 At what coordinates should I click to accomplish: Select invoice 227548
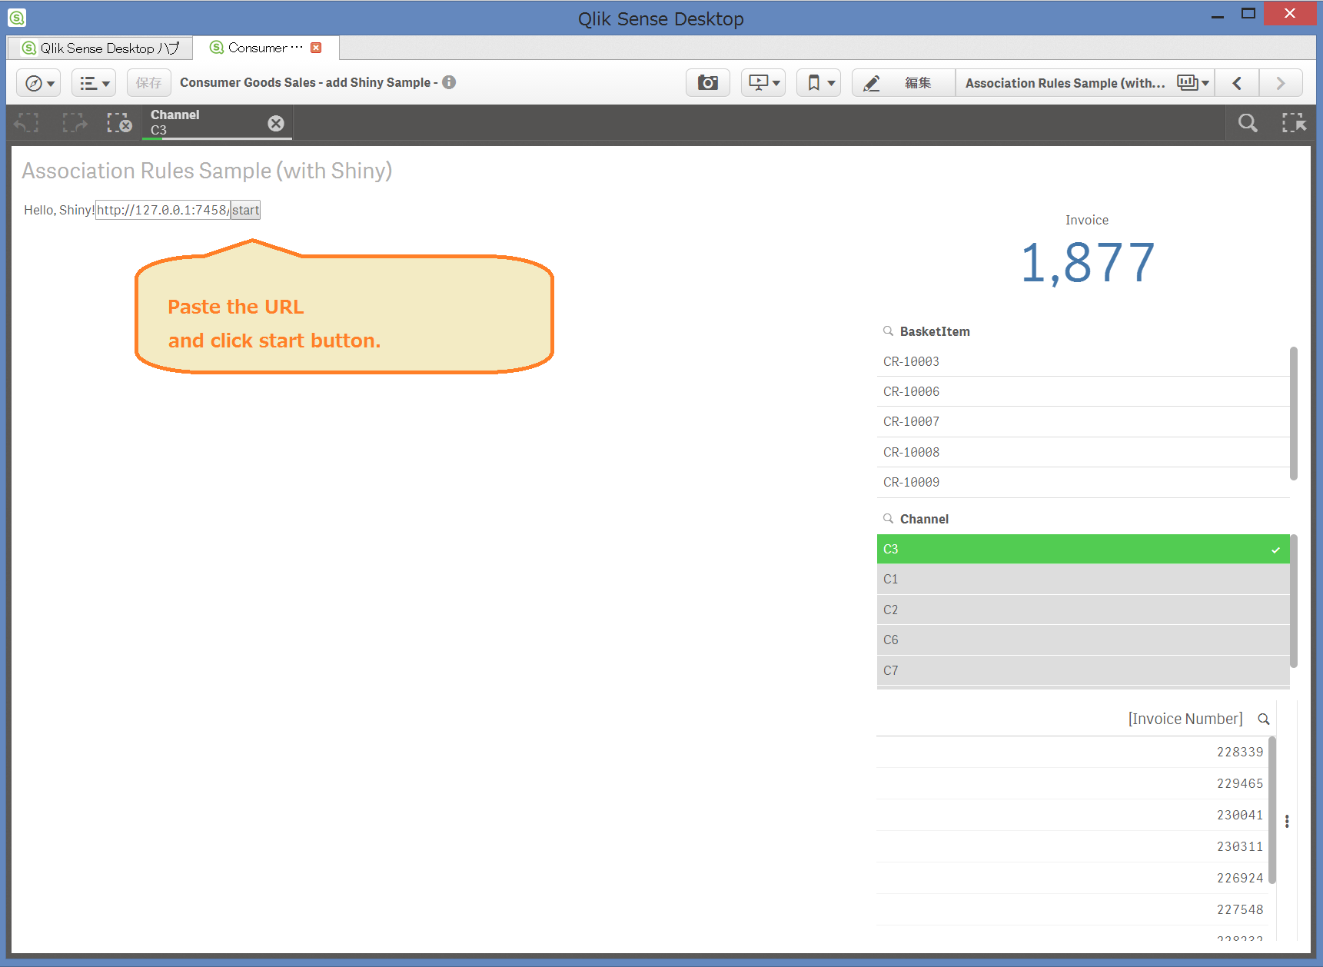pyautogui.click(x=1073, y=909)
